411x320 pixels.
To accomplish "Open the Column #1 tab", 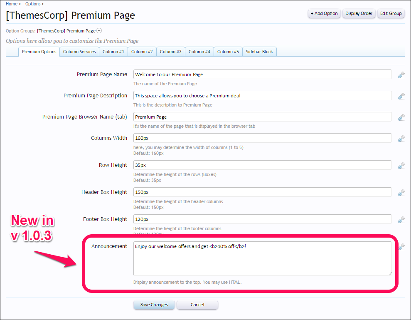I will click(113, 52).
